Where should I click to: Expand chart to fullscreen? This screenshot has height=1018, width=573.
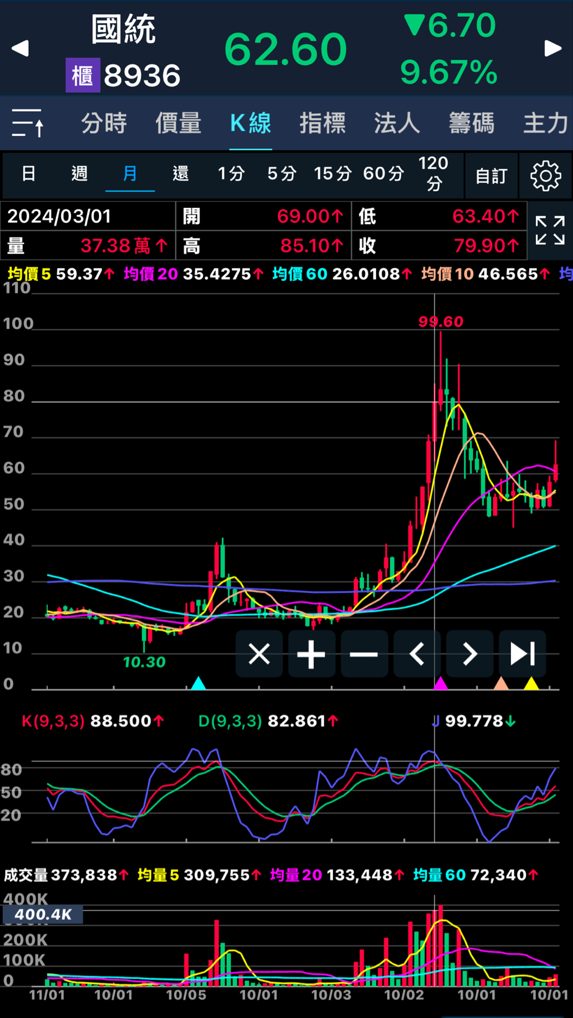click(550, 230)
